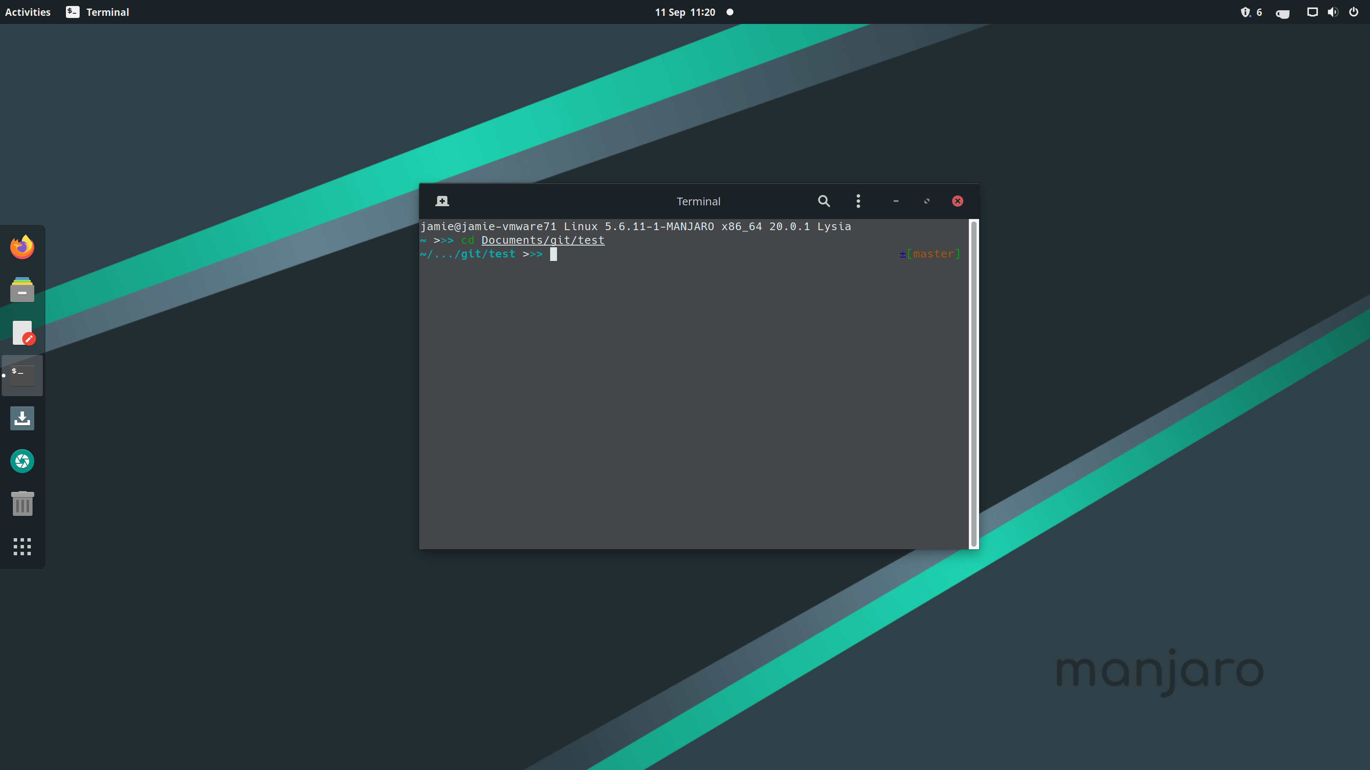Screen dimensions: 1370x770
Task: Click the updates shield indicator showing 6
Action: click(1251, 12)
